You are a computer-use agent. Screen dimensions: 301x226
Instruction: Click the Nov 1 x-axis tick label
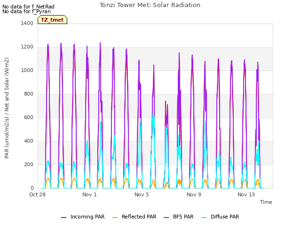coord(89,194)
